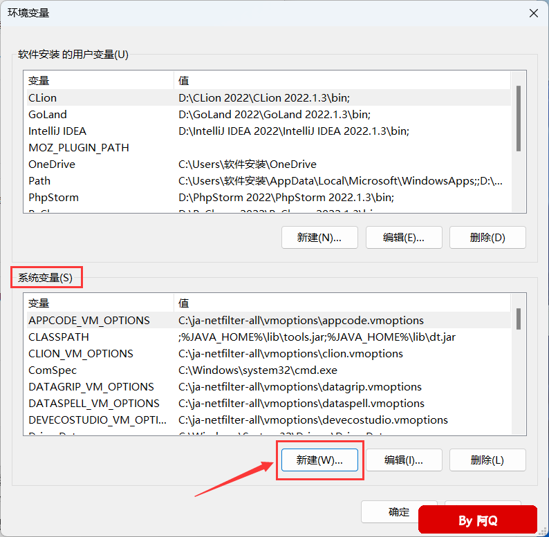The image size is (549, 537).
Task: Click value ending with clion.vmoptions
Action: pyautogui.click(x=290, y=354)
